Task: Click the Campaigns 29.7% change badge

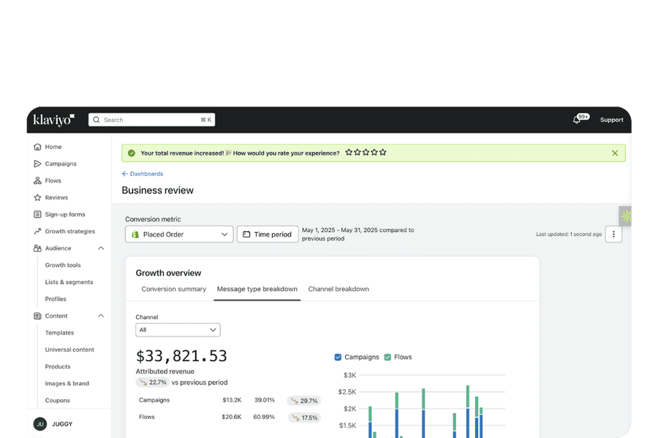Action: point(304,401)
